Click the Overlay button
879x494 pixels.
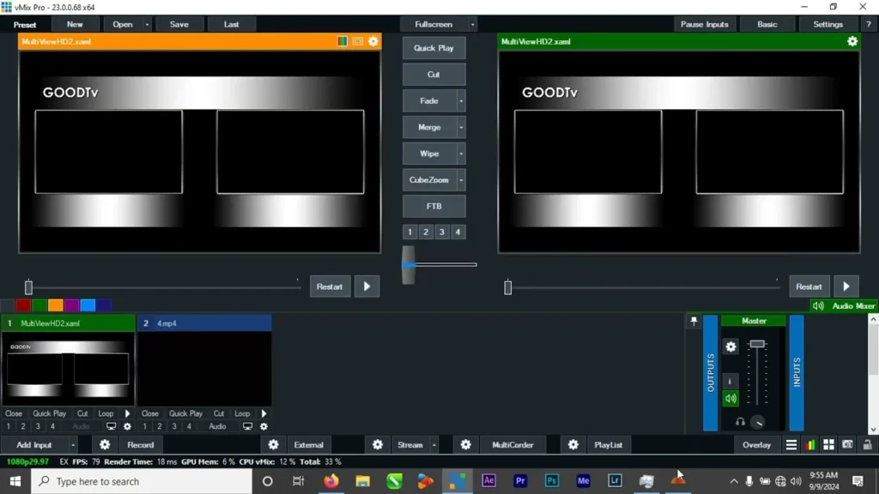click(756, 445)
